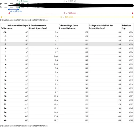Viewport: 134px width, 127px height.
Task: Click the green 'B = 1,1 mm' label
Action: click(x=23, y=1)
